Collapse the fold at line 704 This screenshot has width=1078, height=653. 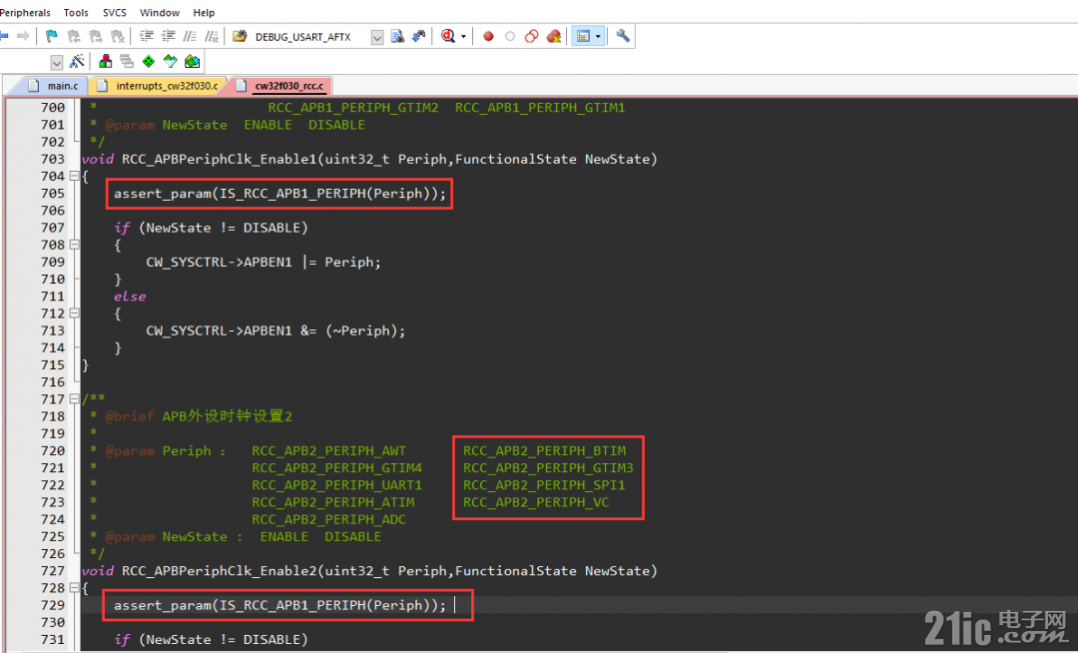click(x=74, y=176)
